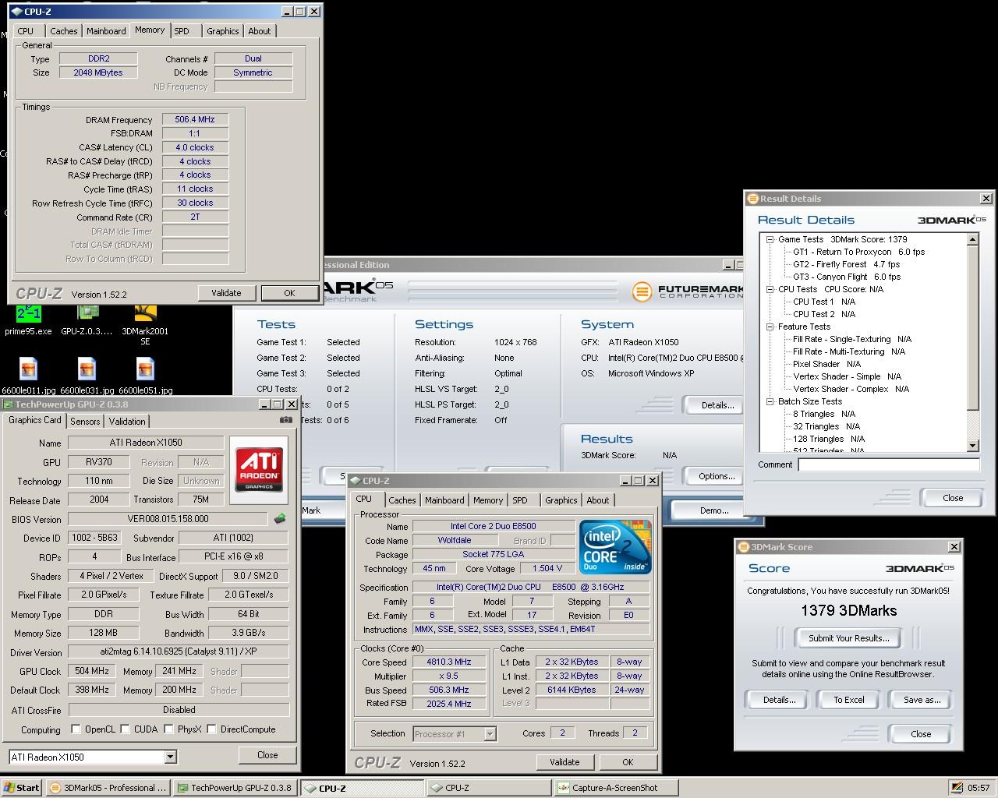Close the GPU-Z window via Close button
The height and width of the screenshot is (798, 998).
(x=267, y=754)
